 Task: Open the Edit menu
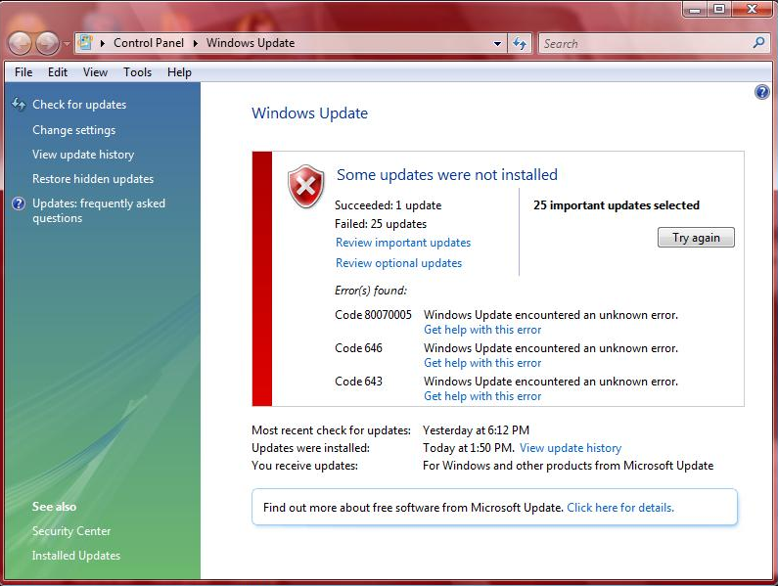point(58,72)
